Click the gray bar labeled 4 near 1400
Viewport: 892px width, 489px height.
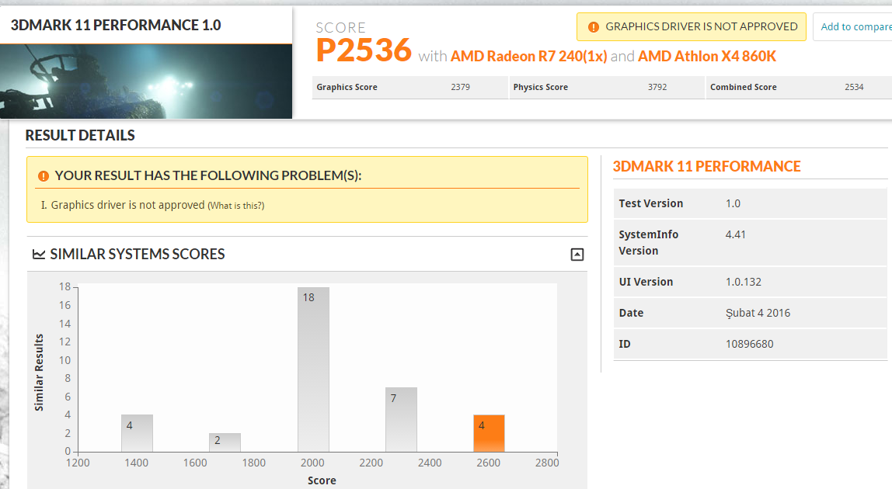point(137,433)
